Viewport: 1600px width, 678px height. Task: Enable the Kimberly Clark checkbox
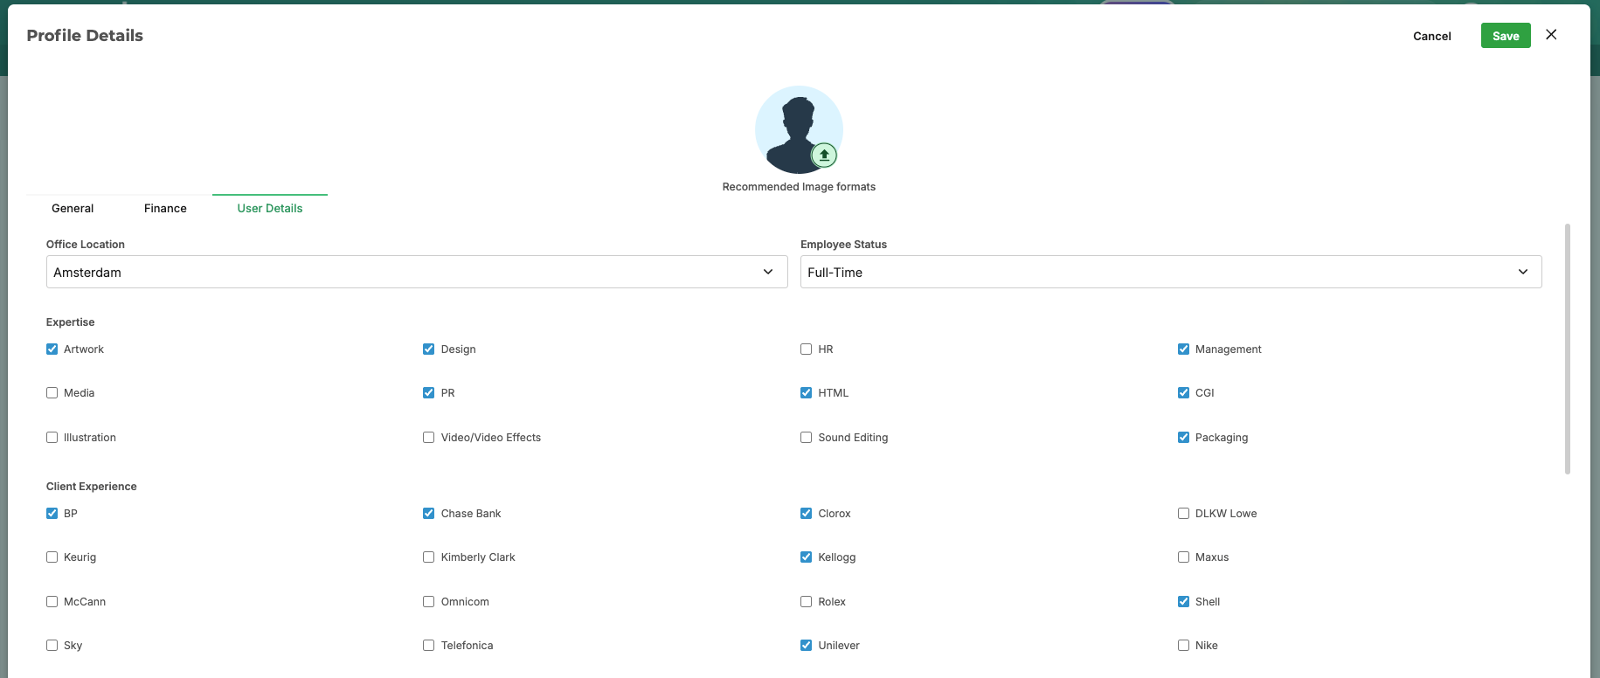click(x=428, y=557)
